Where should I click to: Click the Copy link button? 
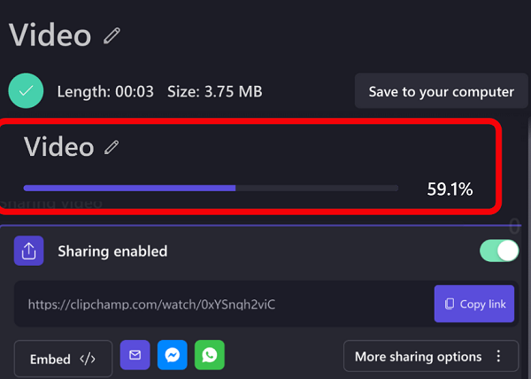[x=473, y=304]
